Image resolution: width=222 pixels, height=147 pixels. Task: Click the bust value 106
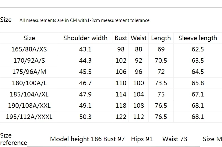coord(121,72)
